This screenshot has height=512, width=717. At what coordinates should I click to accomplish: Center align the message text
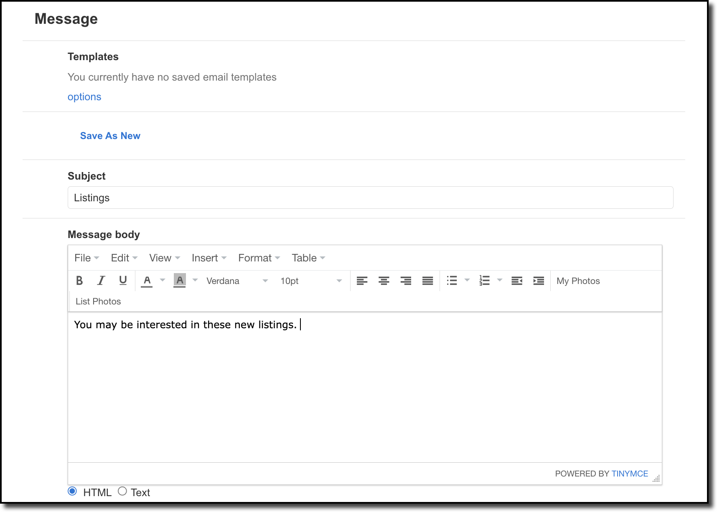pos(384,281)
